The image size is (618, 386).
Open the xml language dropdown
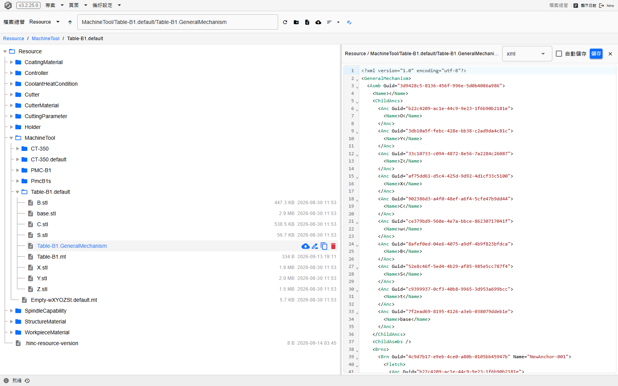527,54
